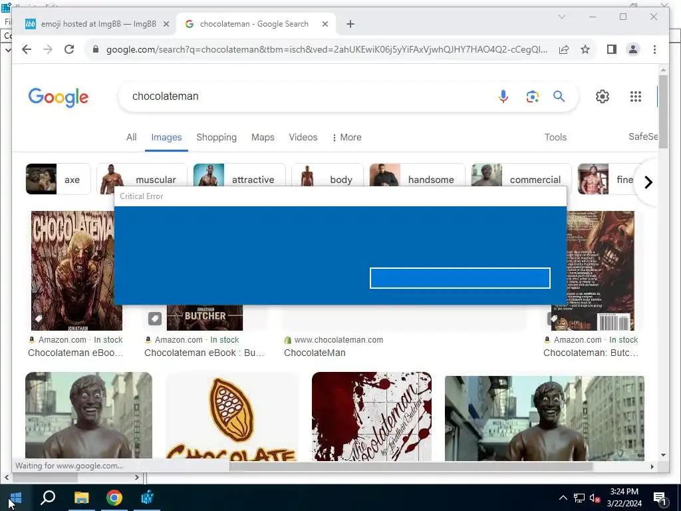This screenshot has width=681, height=511.
Task: Reload the page with the refresh icon
Action: pyautogui.click(x=69, y=49)
